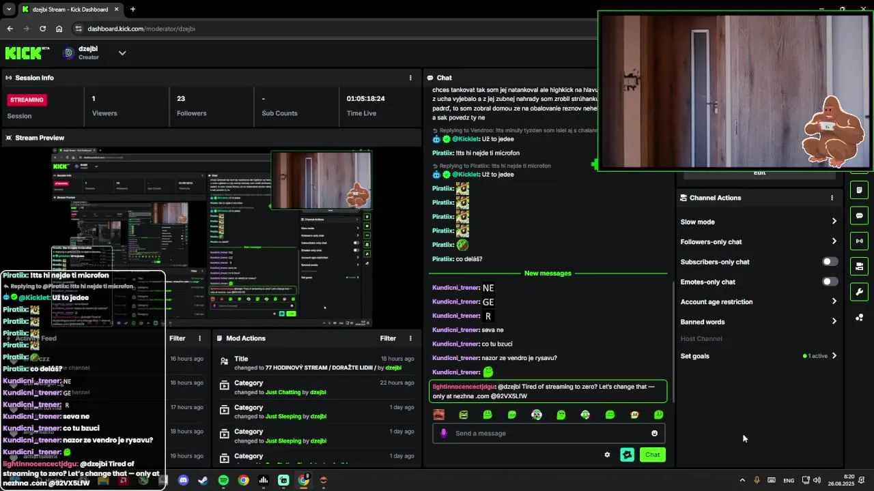Open the camera panel icon in right sidebar
This screenshot has width=874, height=491.
point(859,266)
